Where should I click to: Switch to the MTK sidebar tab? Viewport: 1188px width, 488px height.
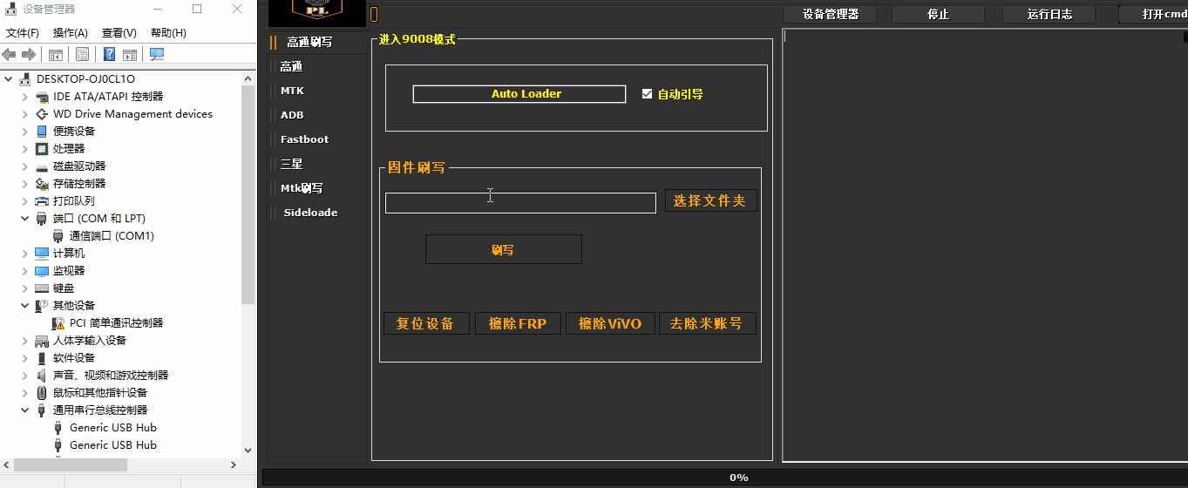(x=317, y=91)
